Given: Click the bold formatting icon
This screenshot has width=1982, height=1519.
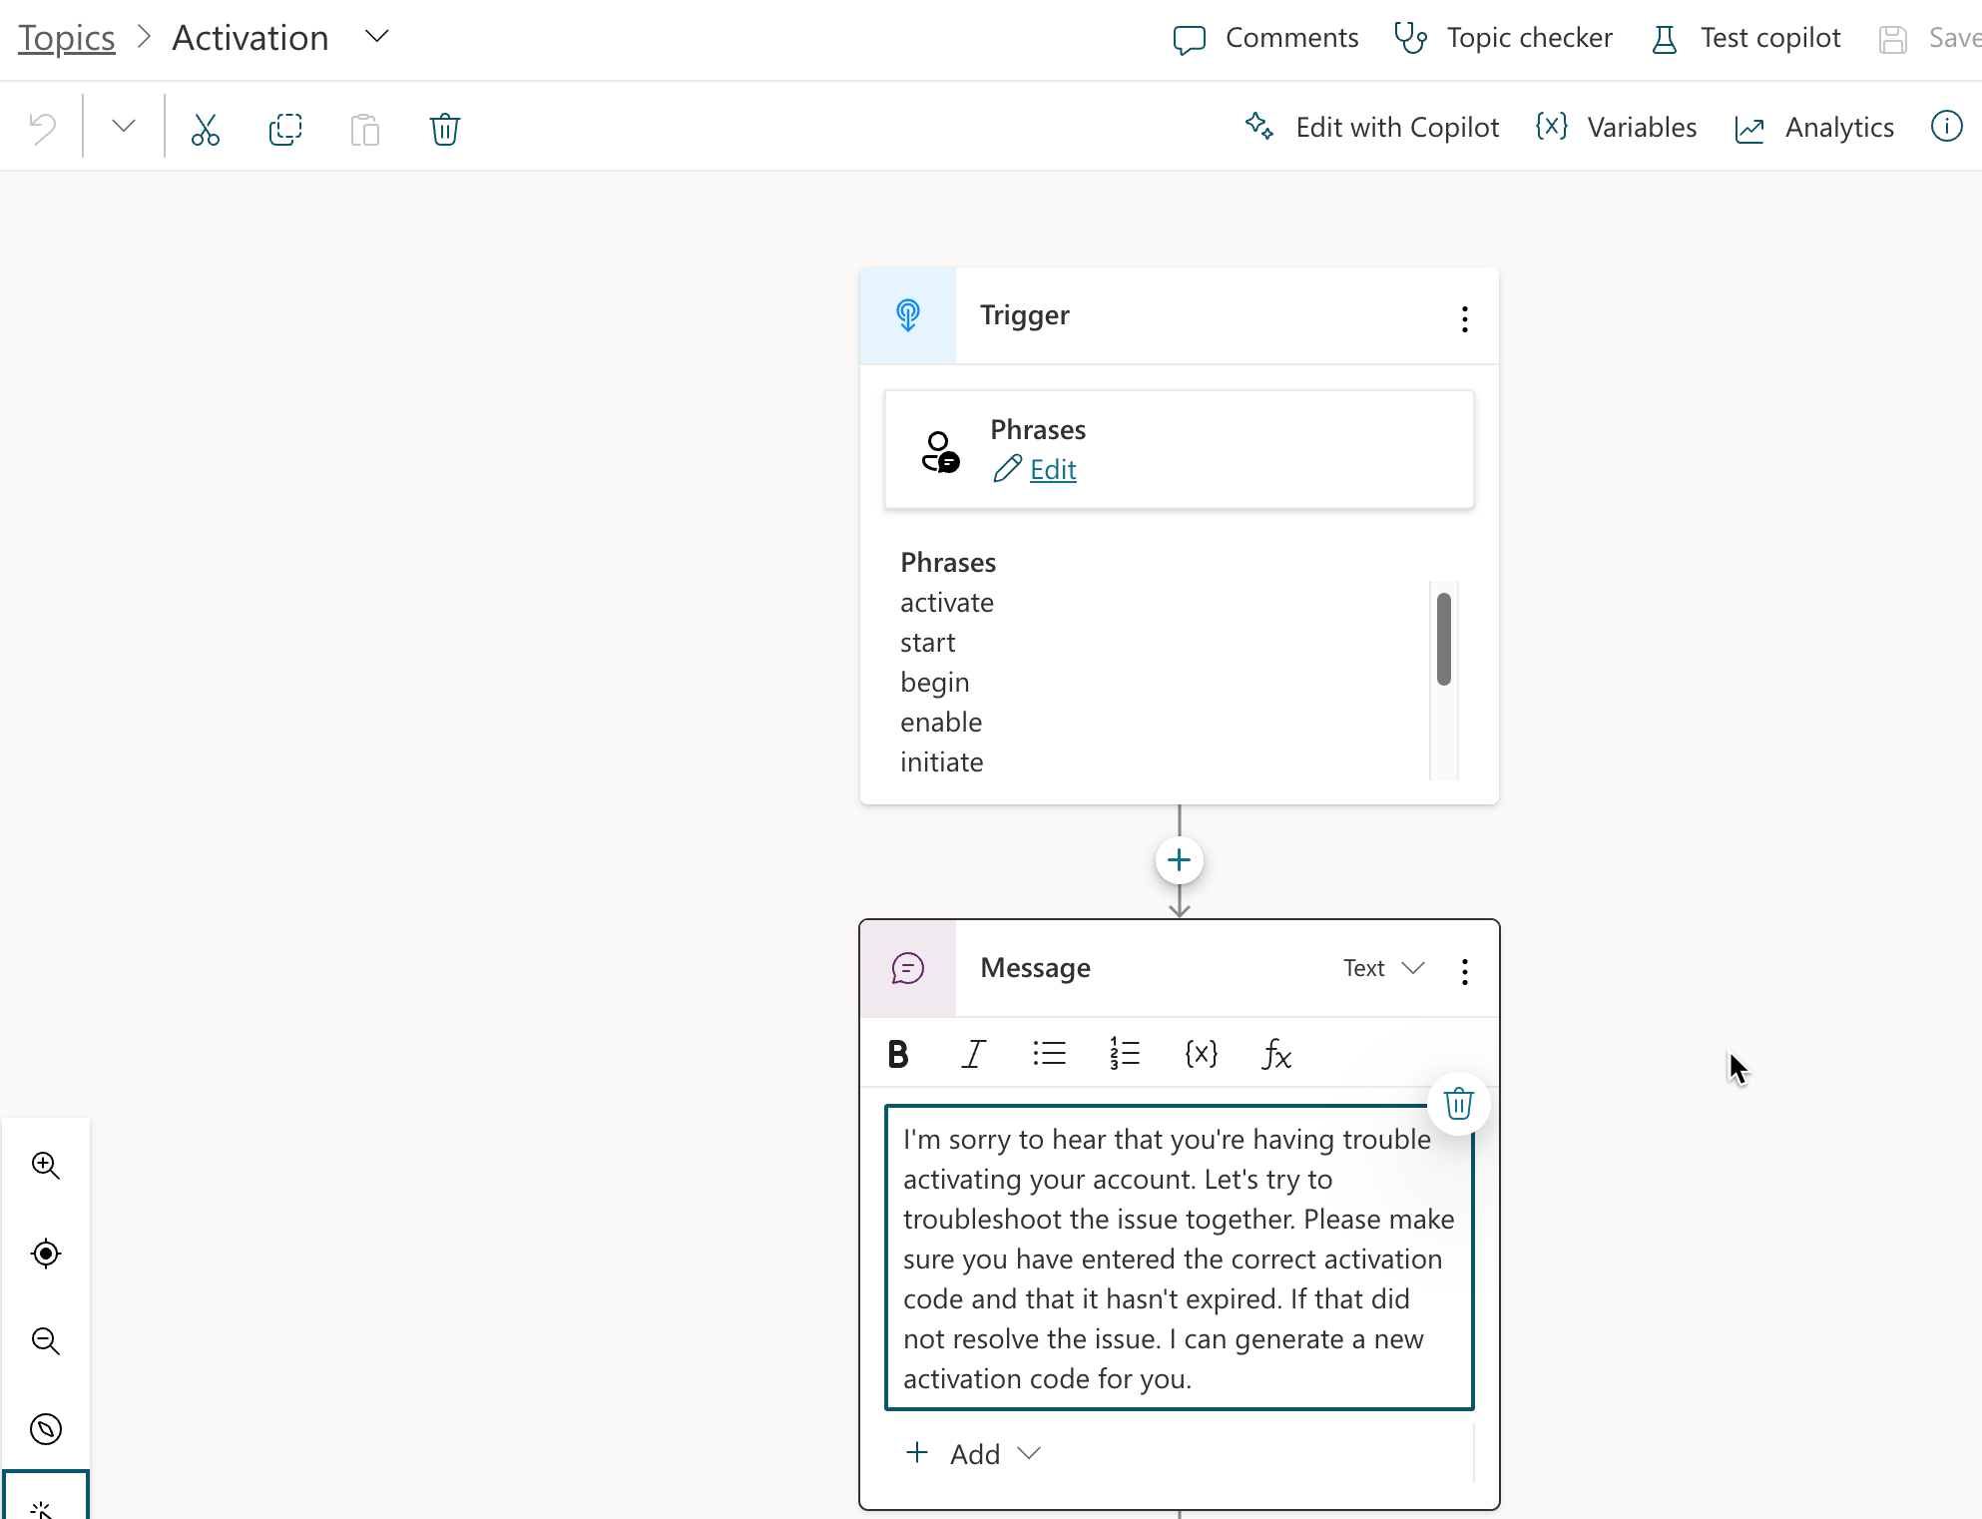Looking at the screenshot, I should [897, 1052].
